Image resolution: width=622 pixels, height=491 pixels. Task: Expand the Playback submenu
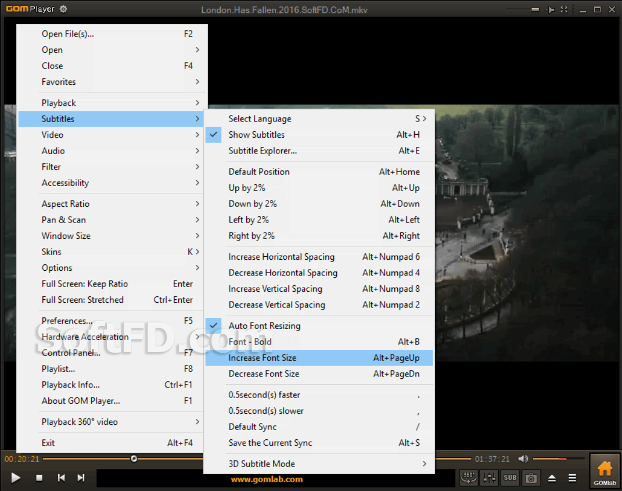111,103
